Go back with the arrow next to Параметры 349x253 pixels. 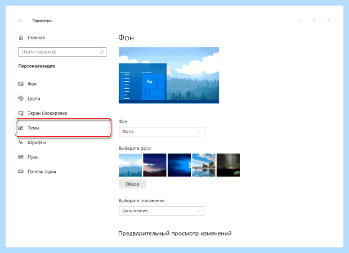pos(21,20)
